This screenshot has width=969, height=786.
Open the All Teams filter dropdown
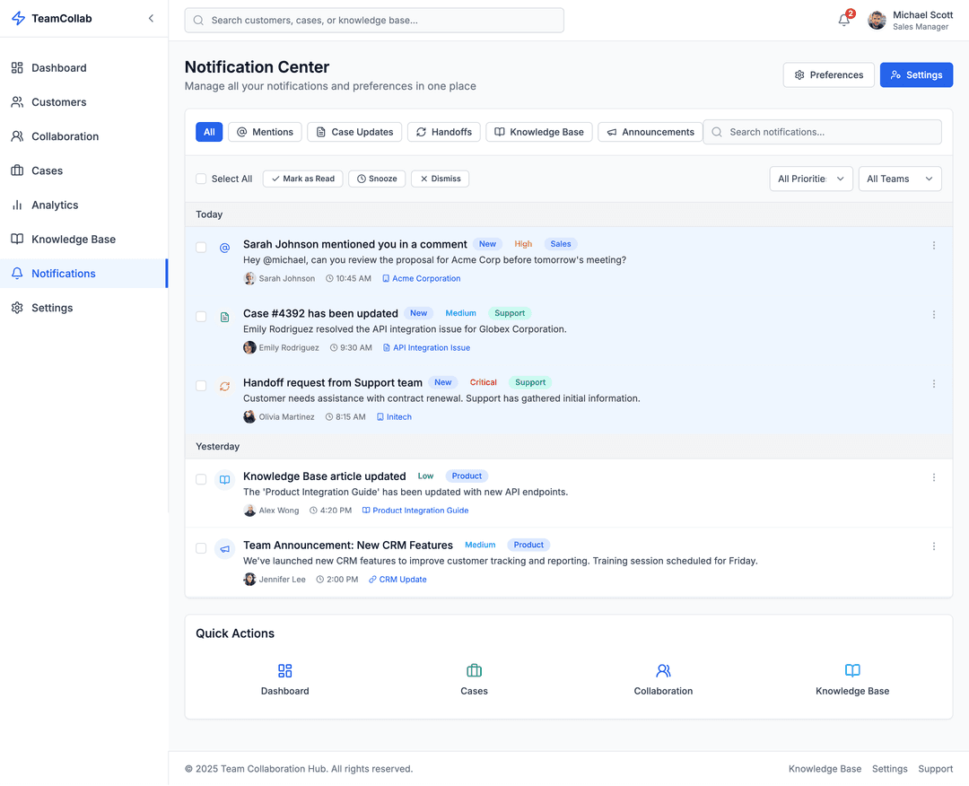pos(899,179)
